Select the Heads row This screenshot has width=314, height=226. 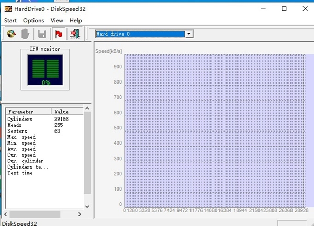coord(45,125)
